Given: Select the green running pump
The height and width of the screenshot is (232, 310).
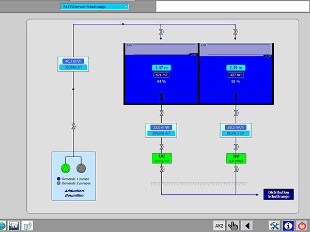Looking at the screenshot, I should [x=66, y=168].
